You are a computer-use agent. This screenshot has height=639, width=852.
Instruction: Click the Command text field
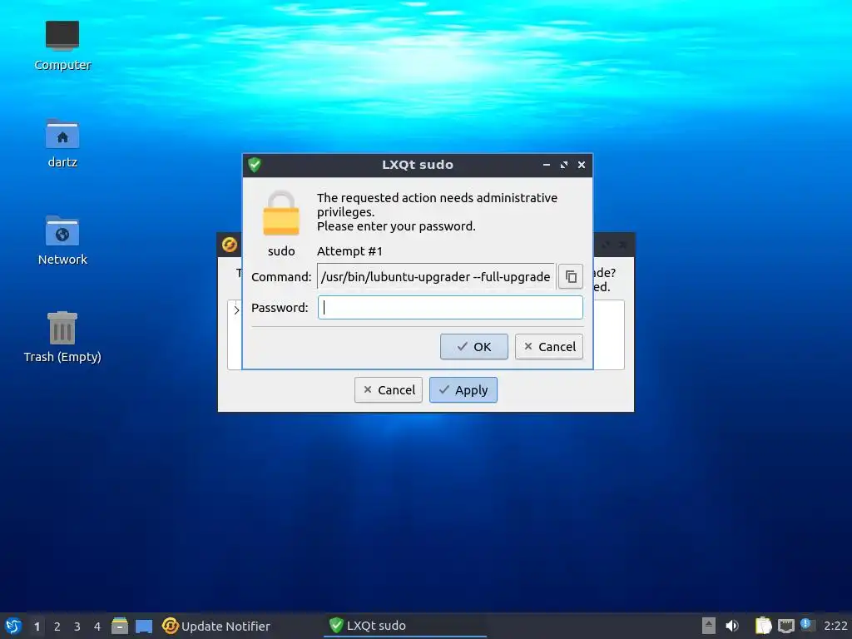tap(436, 276)
